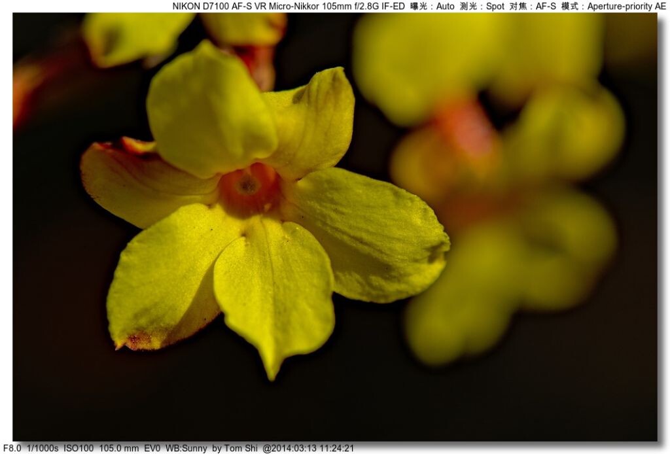Click the yellow flower photograph
This screenshot has height=454, width=670.
pos(335,227)
